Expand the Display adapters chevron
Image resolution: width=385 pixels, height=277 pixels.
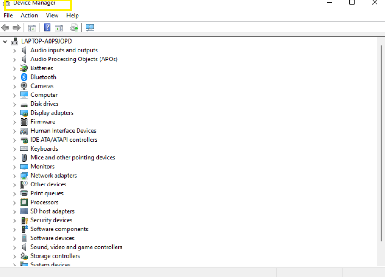[x=14, y=113]
